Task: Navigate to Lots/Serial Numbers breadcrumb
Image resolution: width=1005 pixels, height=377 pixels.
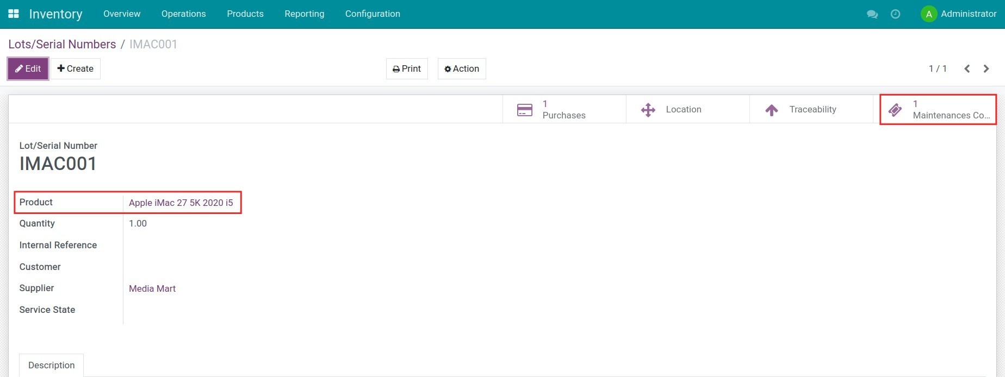Action: coord(62,44)
